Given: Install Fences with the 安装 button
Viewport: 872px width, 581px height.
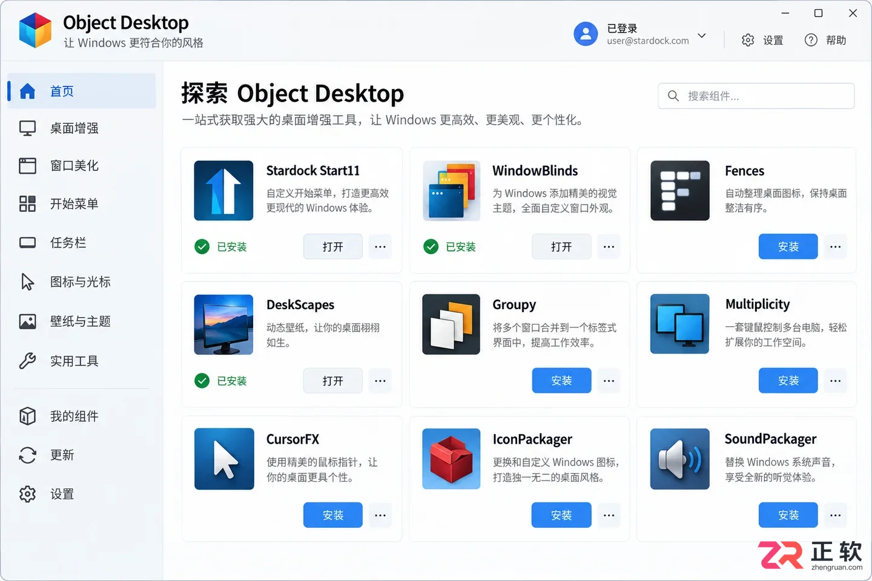Looking at the screenshot, I should 788,246.
